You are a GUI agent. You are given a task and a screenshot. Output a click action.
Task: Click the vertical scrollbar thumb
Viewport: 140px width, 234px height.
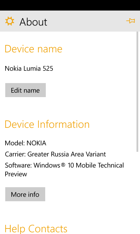pyautogui.click(x=137, y=92)
